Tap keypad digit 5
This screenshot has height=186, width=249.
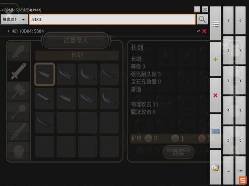(x=228, y=140)
